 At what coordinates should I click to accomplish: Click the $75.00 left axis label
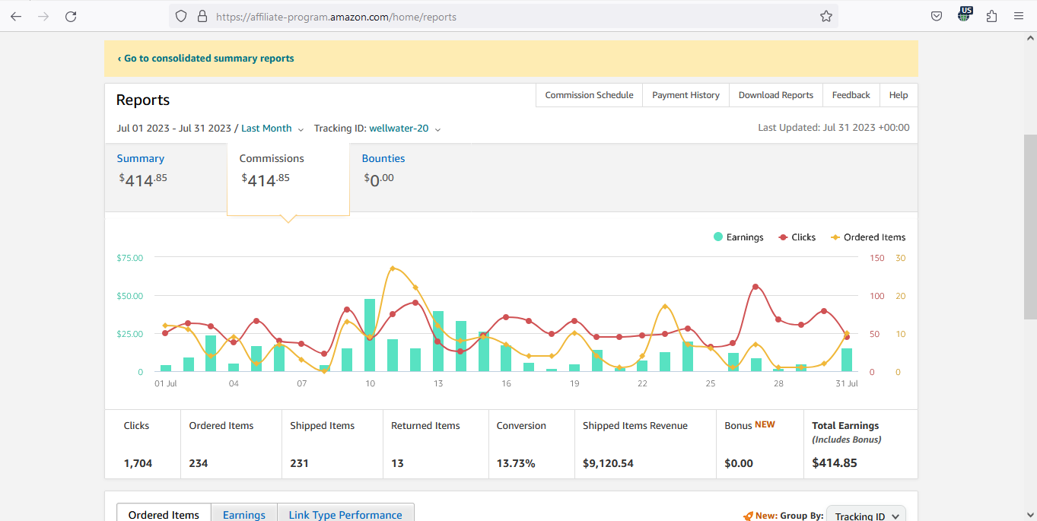[129, 258]
